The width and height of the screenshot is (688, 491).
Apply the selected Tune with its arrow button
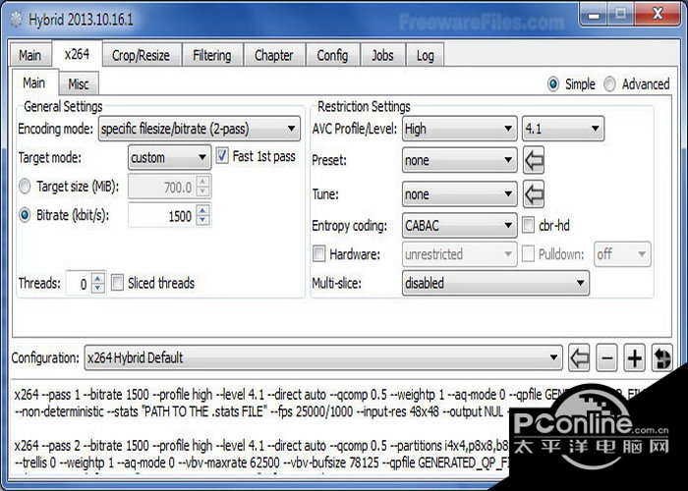tap(534, 193)
